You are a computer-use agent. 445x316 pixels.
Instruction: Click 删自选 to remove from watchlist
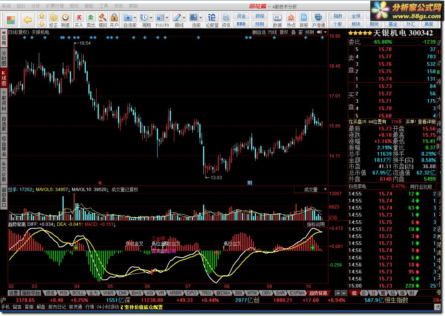click(259, 32)
